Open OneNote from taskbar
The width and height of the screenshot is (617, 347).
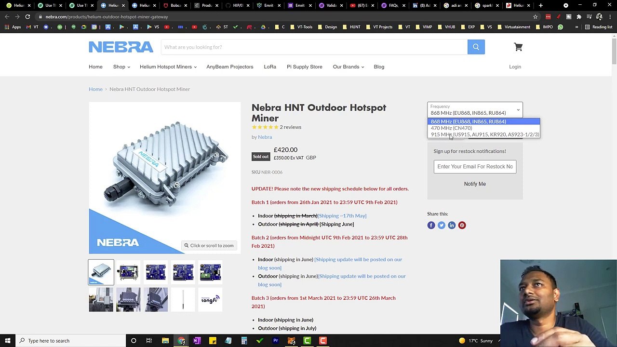[197, 341]
